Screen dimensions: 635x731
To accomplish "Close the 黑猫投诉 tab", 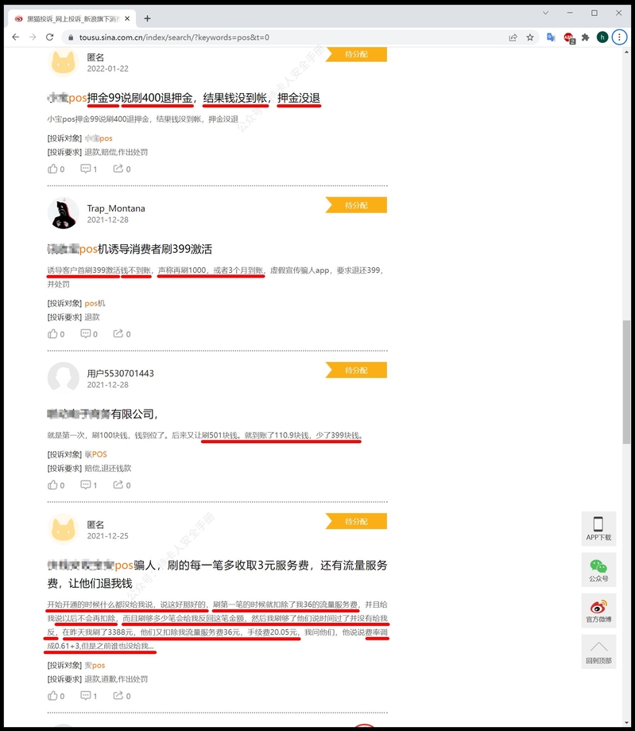I will (127, 18).
